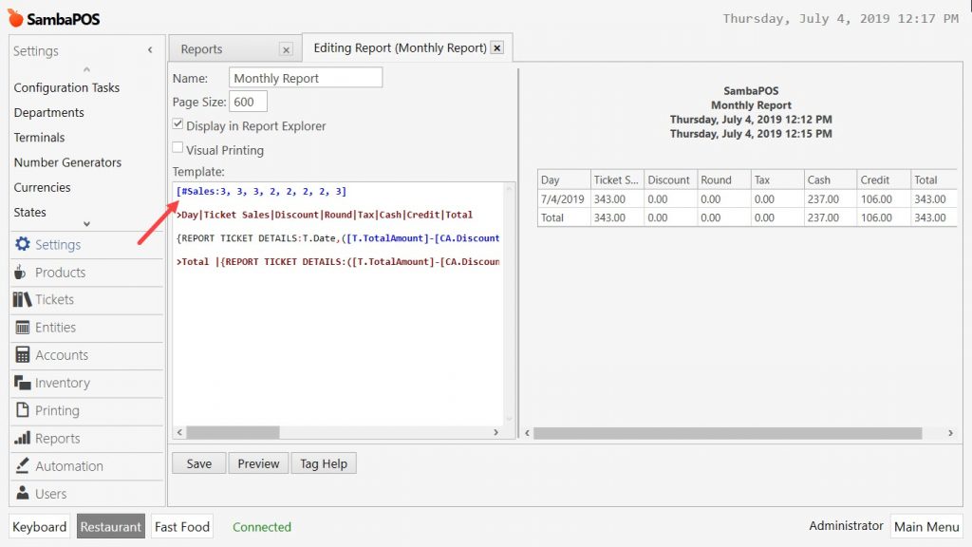
Task: Choose Currencies from the settings list
Action: [42, 187]
